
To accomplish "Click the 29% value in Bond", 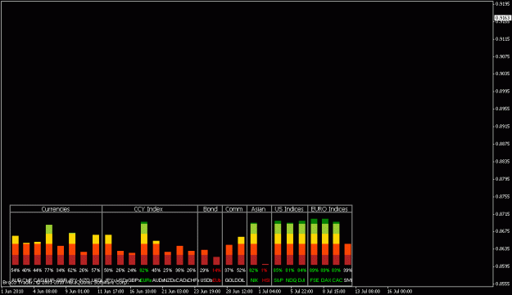I will pyautogui.click(x=205, y=270).
